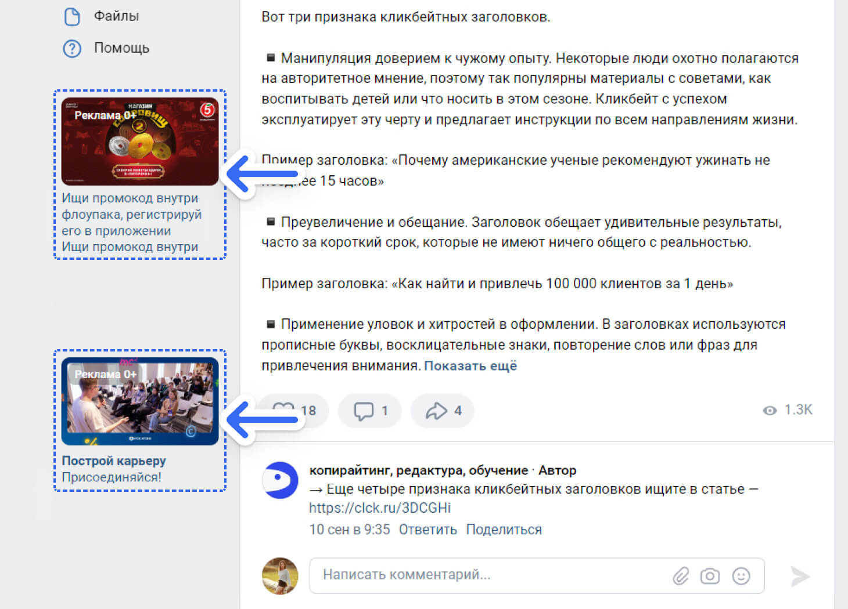This screenshot has height=609, width=848.
Task: Click the Файлы document icon
Action: (72, 16)
